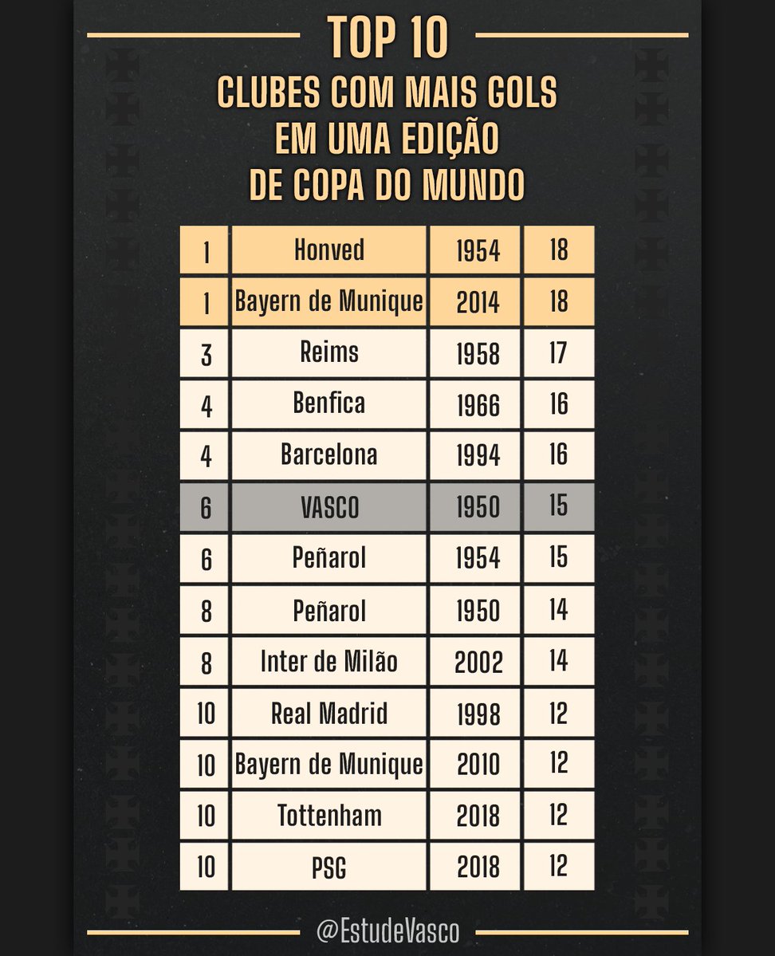Viewport: 775px width, 956px height.
Task: Click the year 2010 cell
Action: click(x=478, y=764)
